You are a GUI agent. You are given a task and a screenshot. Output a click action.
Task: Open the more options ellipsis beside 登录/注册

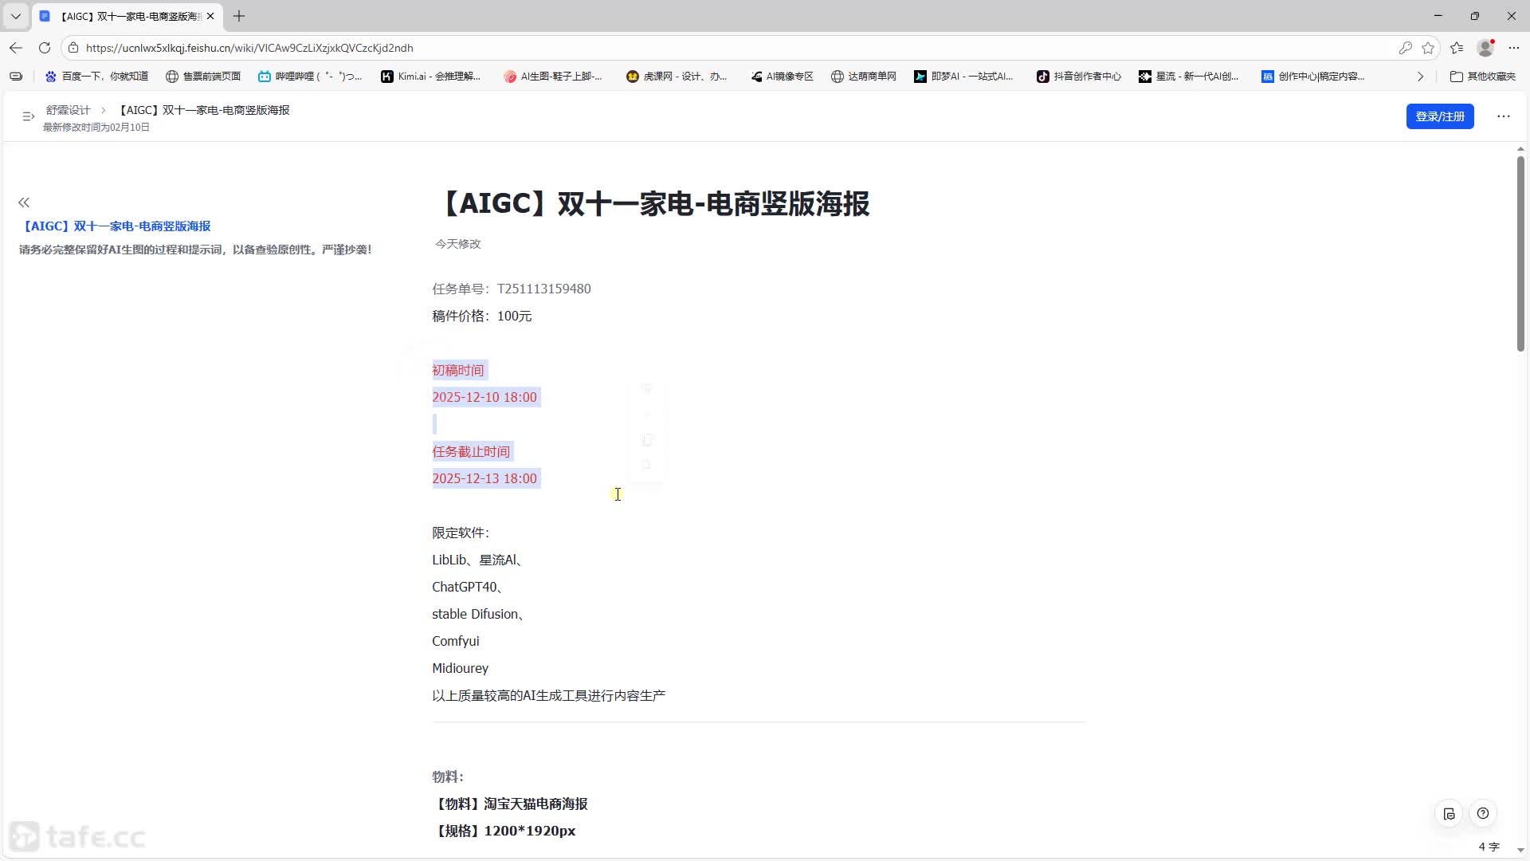[1503, 116]
